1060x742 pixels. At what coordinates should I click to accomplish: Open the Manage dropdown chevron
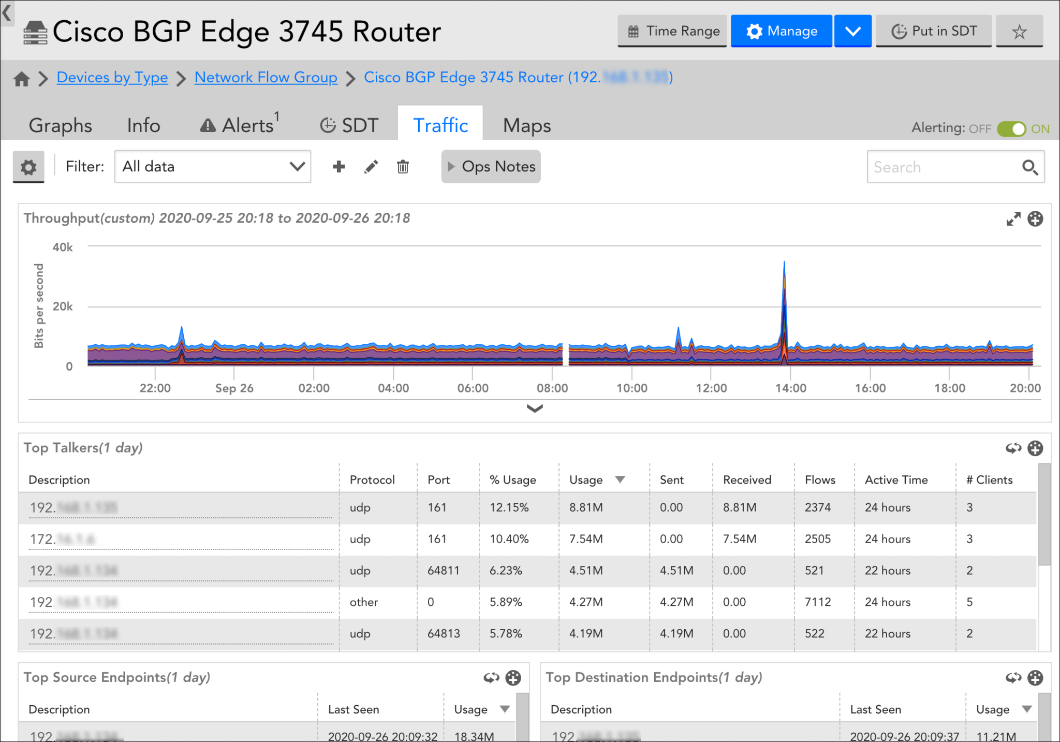click(x=852, y=31)
